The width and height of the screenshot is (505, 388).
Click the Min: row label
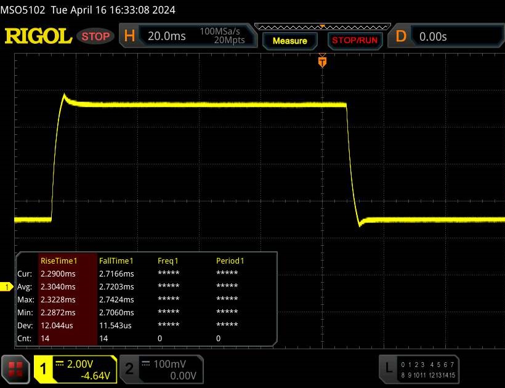[25, 312]
